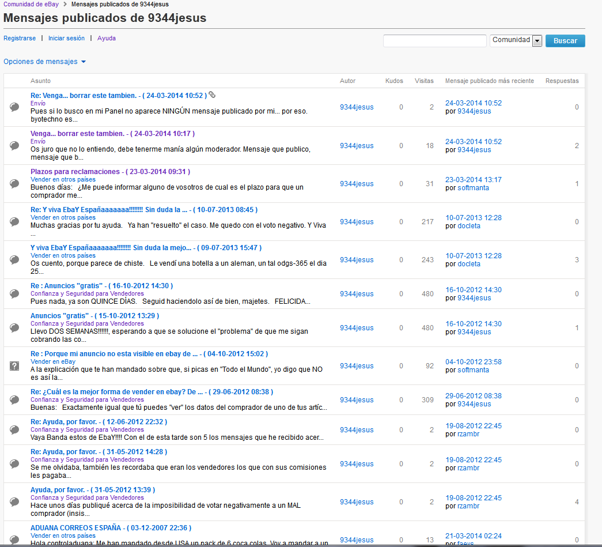Click attachment paperclip icon on first message

pos(212,95)
